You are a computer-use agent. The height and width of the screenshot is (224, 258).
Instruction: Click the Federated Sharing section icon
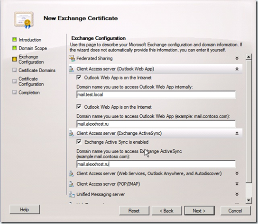[72, 59]
